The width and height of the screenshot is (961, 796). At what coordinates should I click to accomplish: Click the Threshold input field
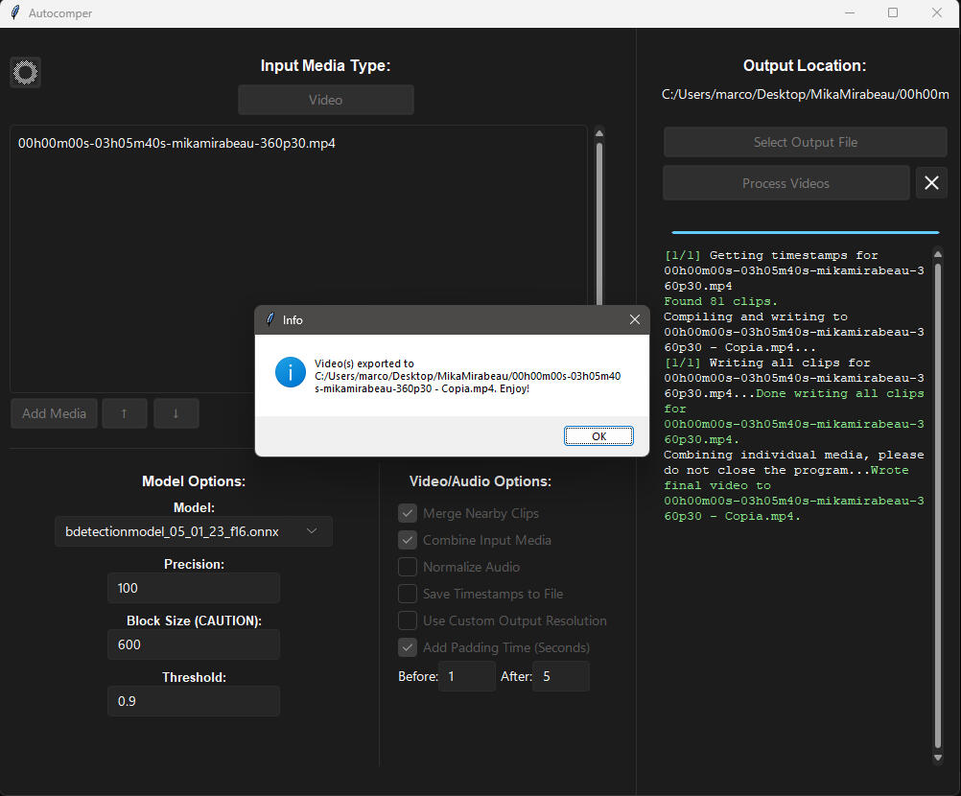point(193,701)
